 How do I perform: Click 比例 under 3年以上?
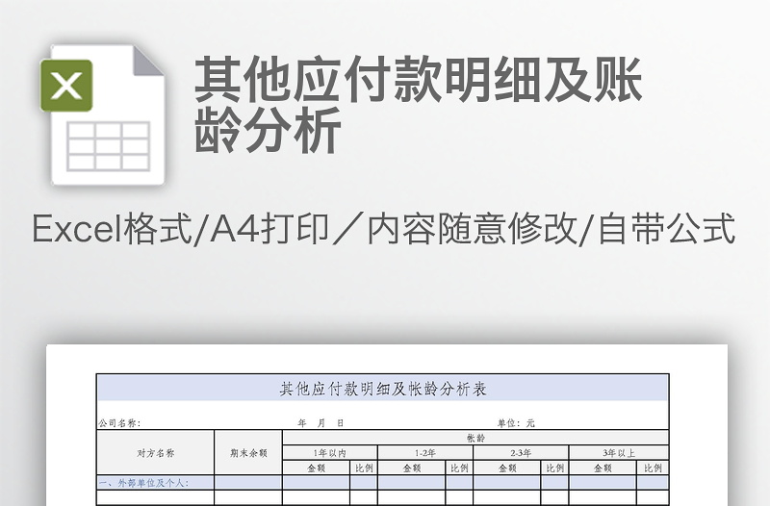pyautogui.click(x=653, y=468)
